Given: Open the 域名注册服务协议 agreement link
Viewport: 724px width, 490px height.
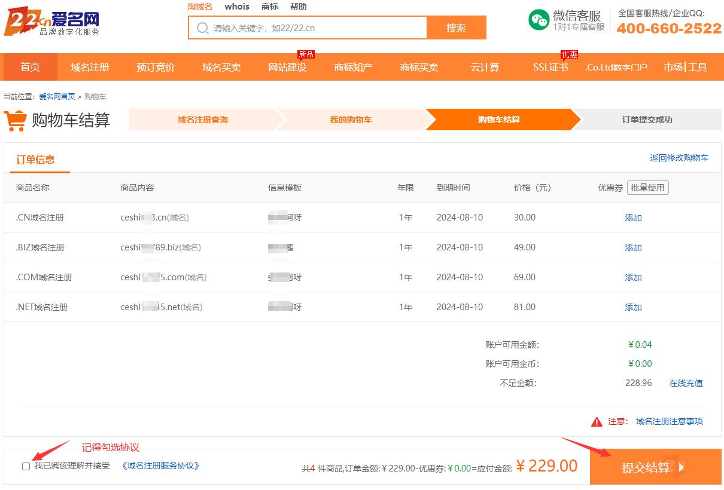Looking at the screenshot, I should click(x=160, y=465).
